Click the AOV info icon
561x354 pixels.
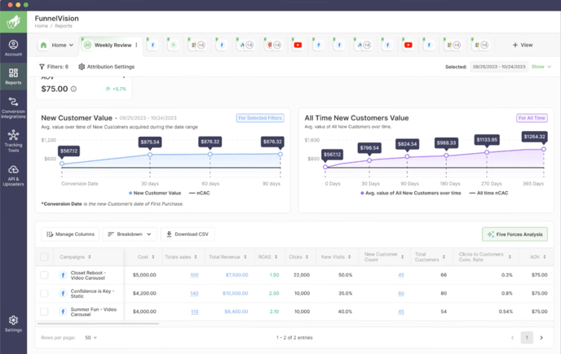coord(73,90)
